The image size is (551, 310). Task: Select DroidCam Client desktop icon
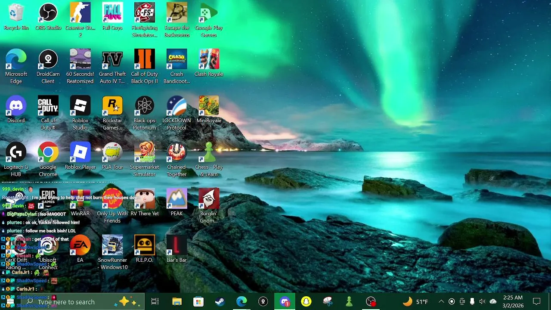tap(48, 67)
